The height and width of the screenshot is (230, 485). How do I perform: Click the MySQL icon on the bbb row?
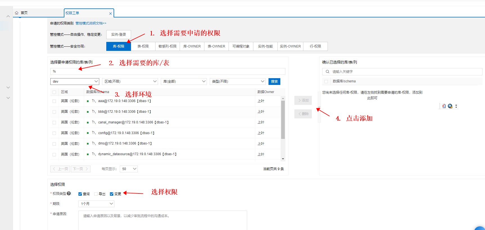tap(94, 112)
